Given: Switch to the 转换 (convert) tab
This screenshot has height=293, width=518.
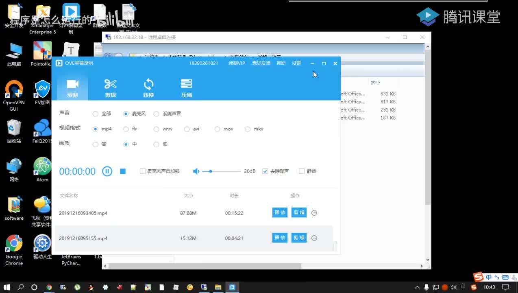Looking at the screenshot, I should point(148,88).
